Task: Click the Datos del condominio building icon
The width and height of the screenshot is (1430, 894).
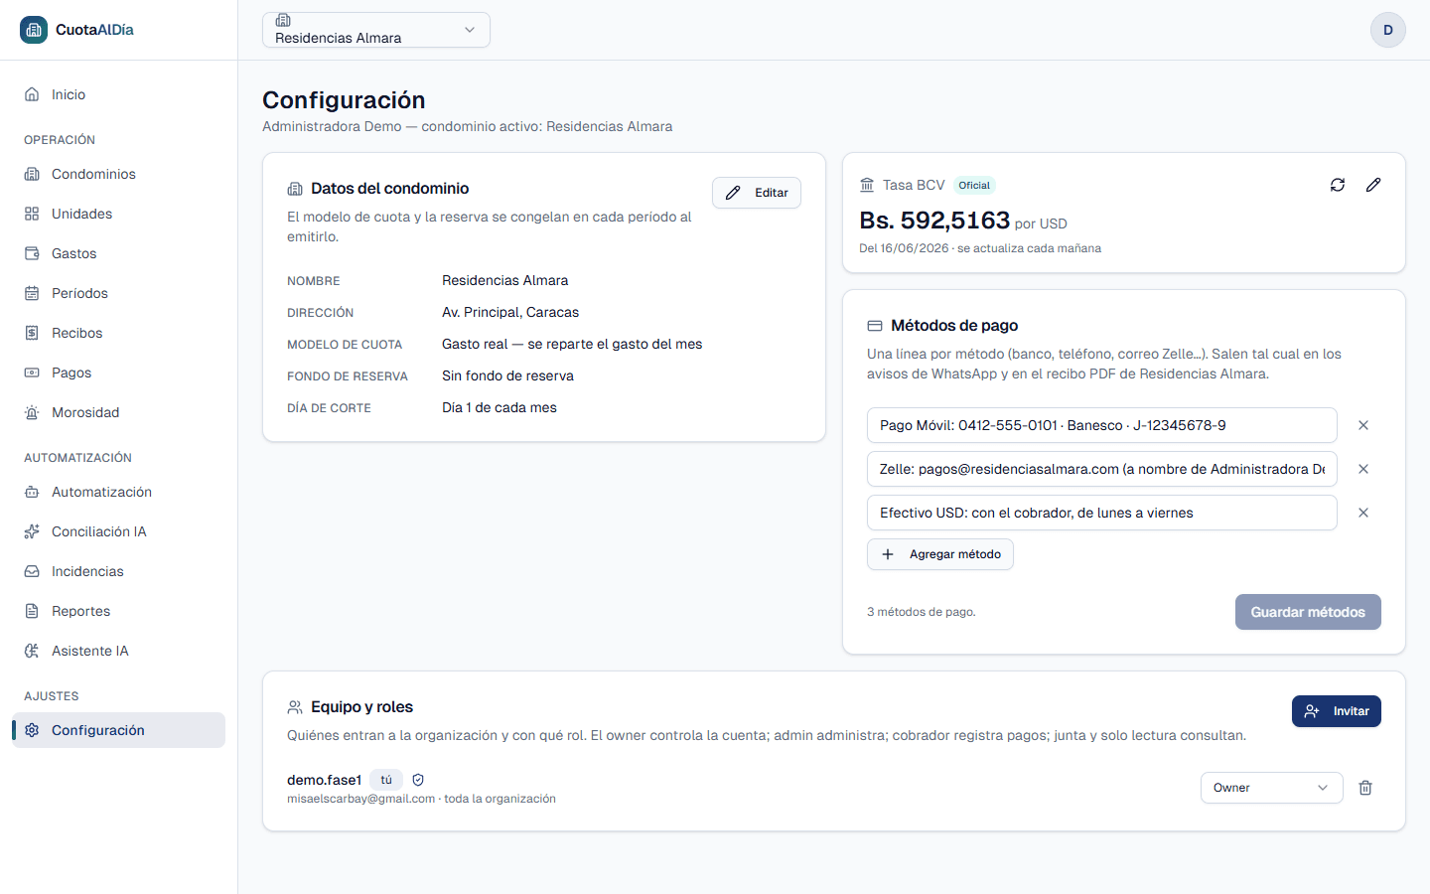Action: pyautogui.click(x=295, y=189)
